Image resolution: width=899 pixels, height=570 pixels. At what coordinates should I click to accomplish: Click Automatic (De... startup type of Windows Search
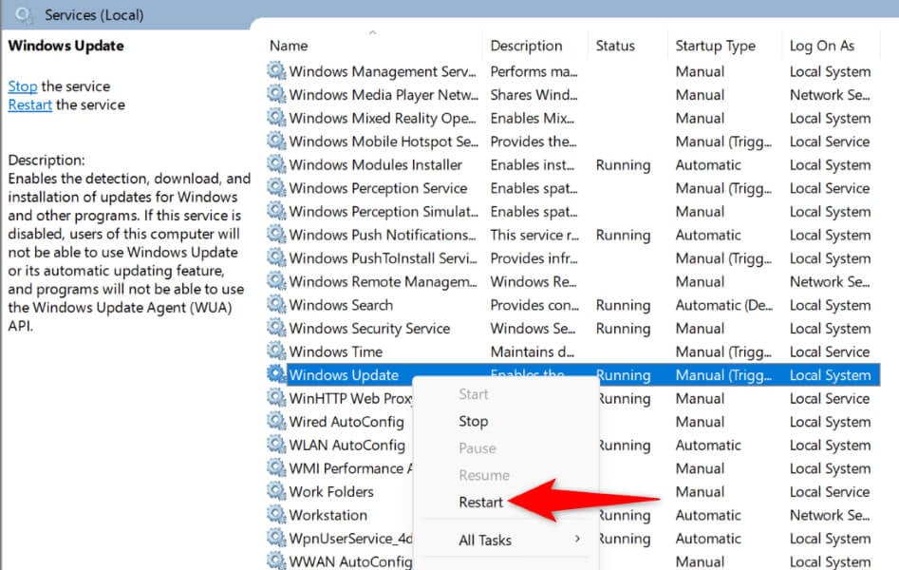pos(724,305)
